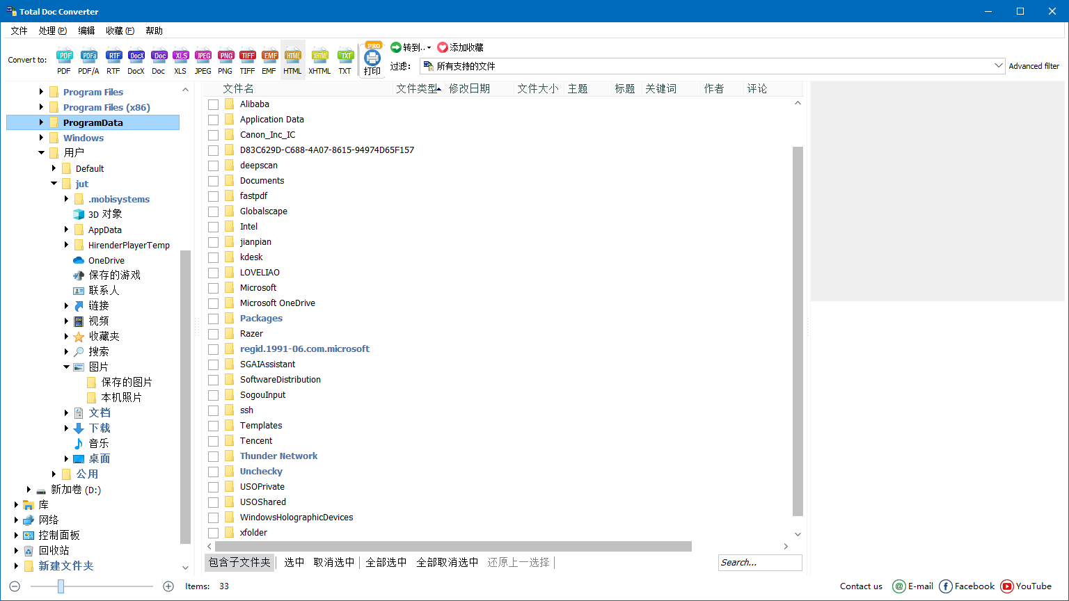Expand the 新加卷 (D:) drive node
Screen dimensions: 1069x601
click(x=29, y=490)
